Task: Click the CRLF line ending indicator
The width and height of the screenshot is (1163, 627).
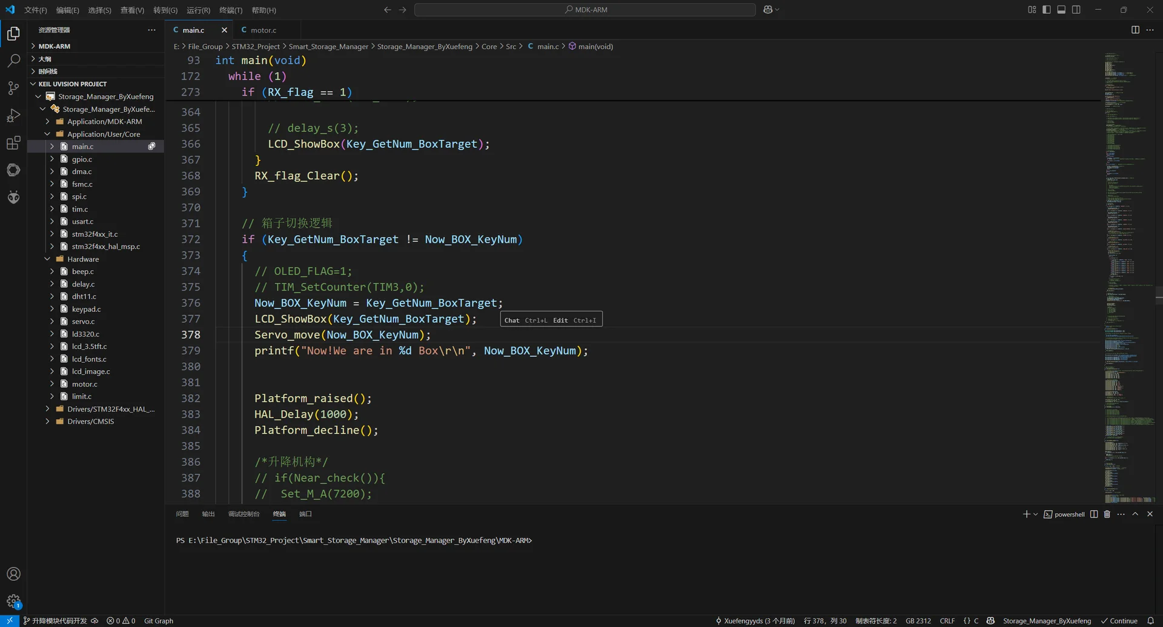Action: pyautogui.click(x=947, y=621)
